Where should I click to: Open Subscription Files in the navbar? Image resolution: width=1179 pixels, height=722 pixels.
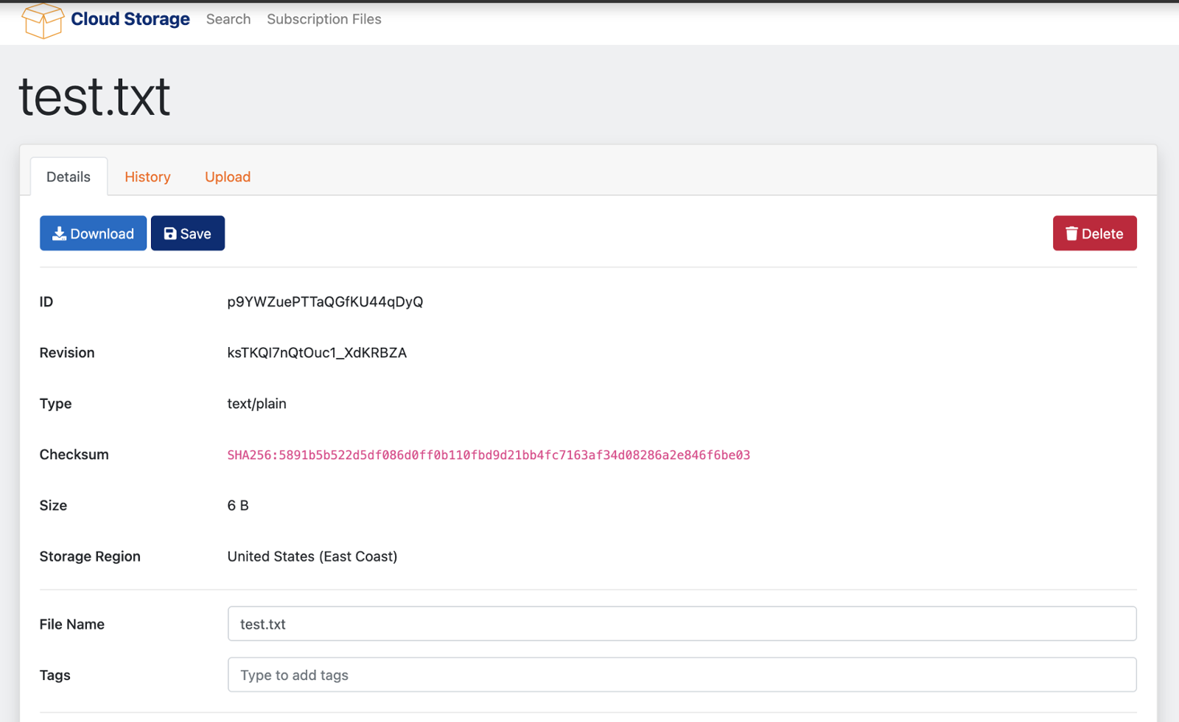[x=323, y=19]
